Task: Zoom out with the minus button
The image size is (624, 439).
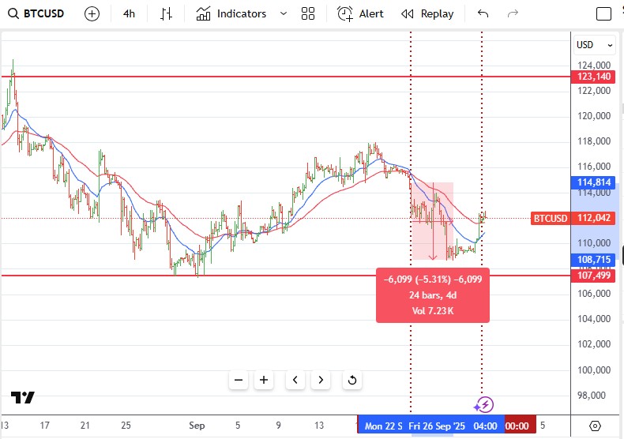Action: [239, 380]
